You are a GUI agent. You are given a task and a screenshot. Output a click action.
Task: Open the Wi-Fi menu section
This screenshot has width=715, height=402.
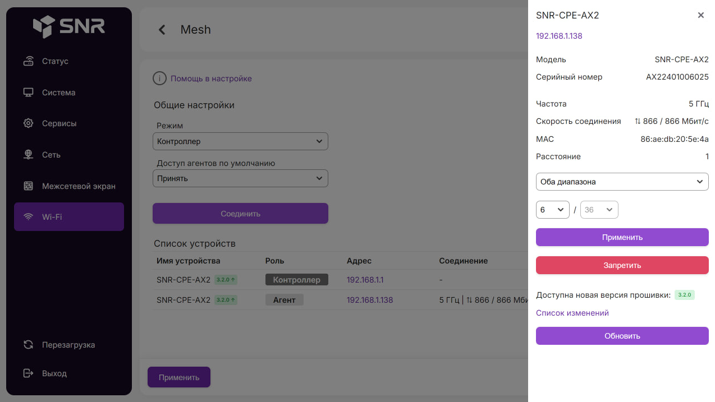pos(68,216)
